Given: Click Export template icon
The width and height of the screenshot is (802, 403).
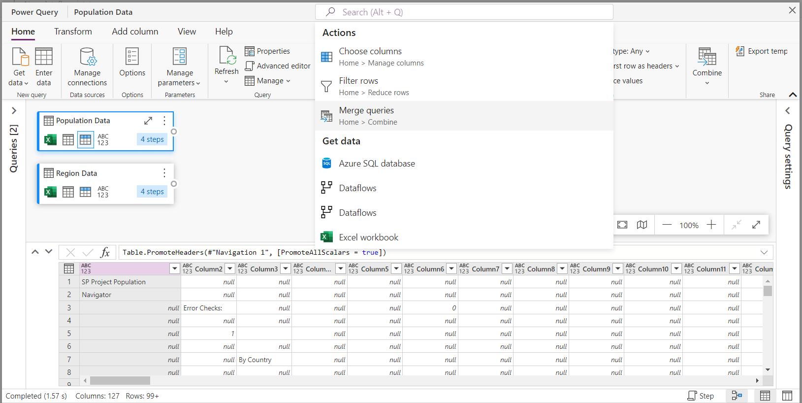Looking at the screenshot, I should point(739,51).
